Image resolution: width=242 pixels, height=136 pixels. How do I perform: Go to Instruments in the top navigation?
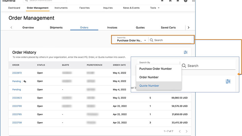61,8
